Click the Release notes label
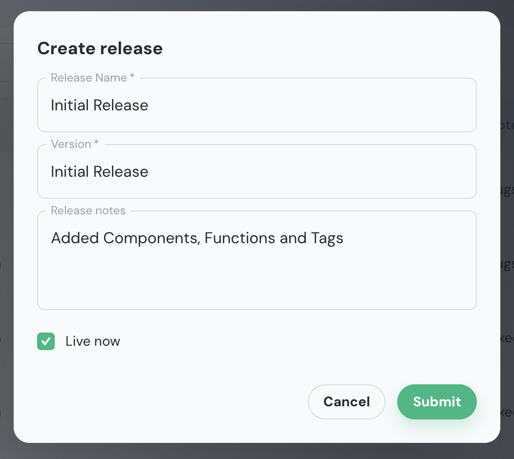The width and height of the screenshot is (514, 459). click(x=88, y=210)
